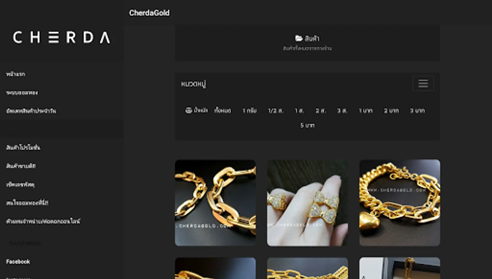
Task: Select the 5 บาท weight filter
Action: 307,125
